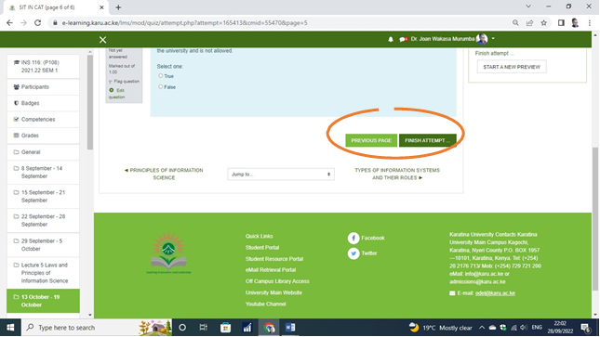
Task: Open 8 September - 14 September section
Action: (43, 173)
